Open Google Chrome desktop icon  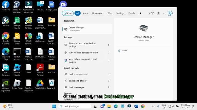point(6,38)
